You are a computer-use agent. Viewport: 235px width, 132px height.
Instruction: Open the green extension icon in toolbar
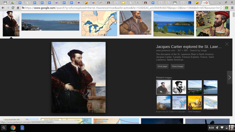[x=227, y=8]
